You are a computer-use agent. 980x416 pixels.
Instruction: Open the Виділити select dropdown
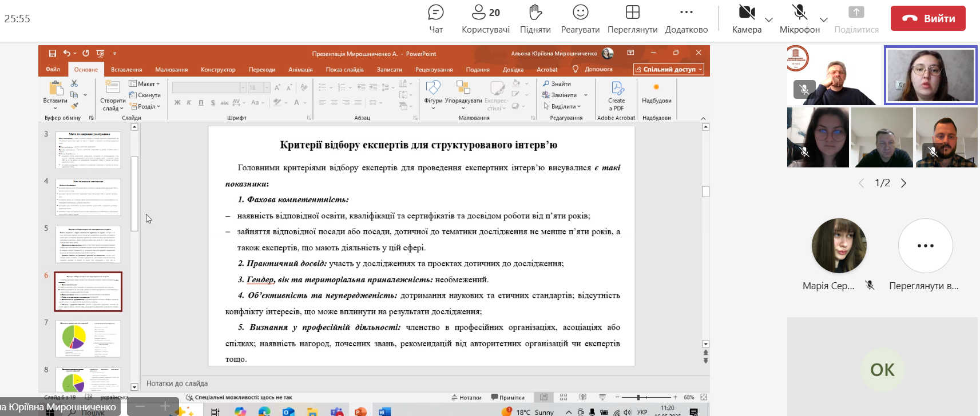(x=561, y=106)
